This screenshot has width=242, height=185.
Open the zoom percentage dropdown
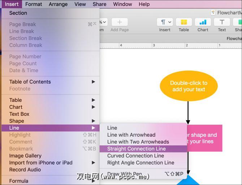point(103,22)
